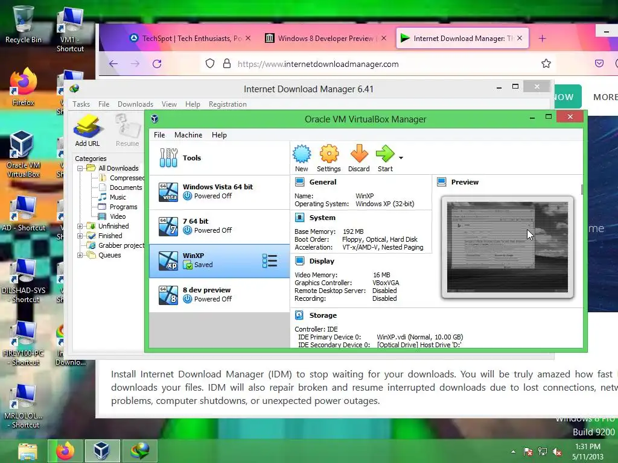
Task: Click the VirtualBox taskbar button
Action: [x=103, y=451]
